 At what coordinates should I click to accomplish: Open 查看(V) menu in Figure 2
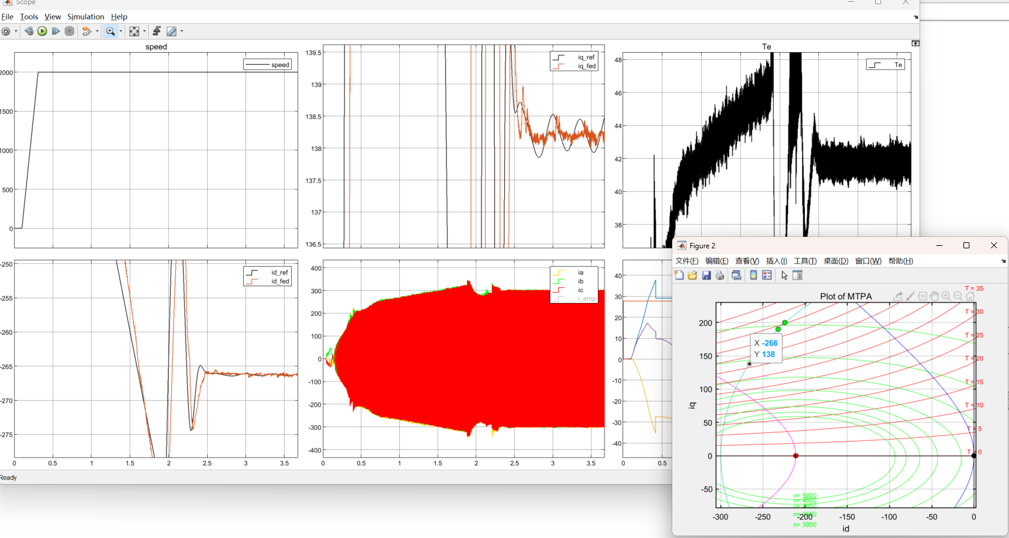747,261
